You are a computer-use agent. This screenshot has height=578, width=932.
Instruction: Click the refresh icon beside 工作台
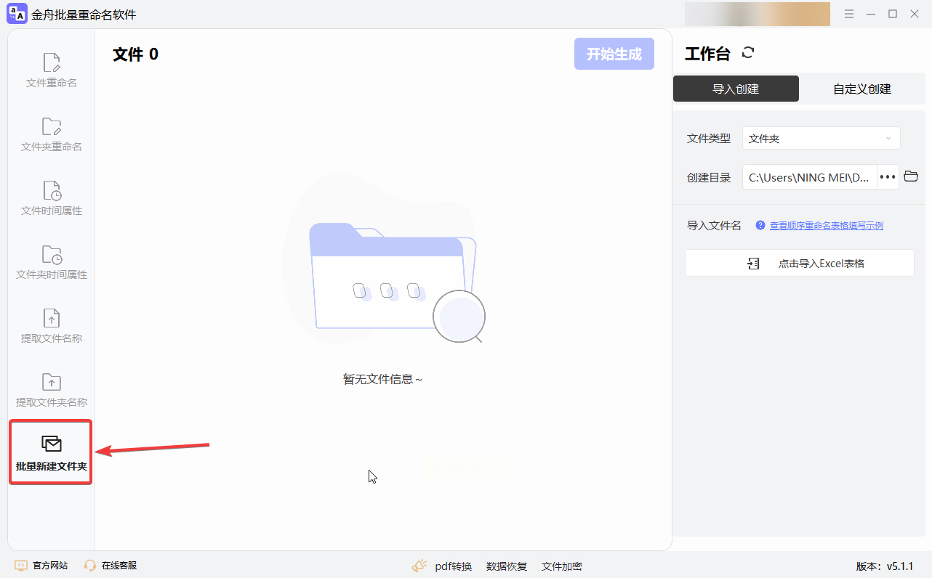click(x=748, y=52)
